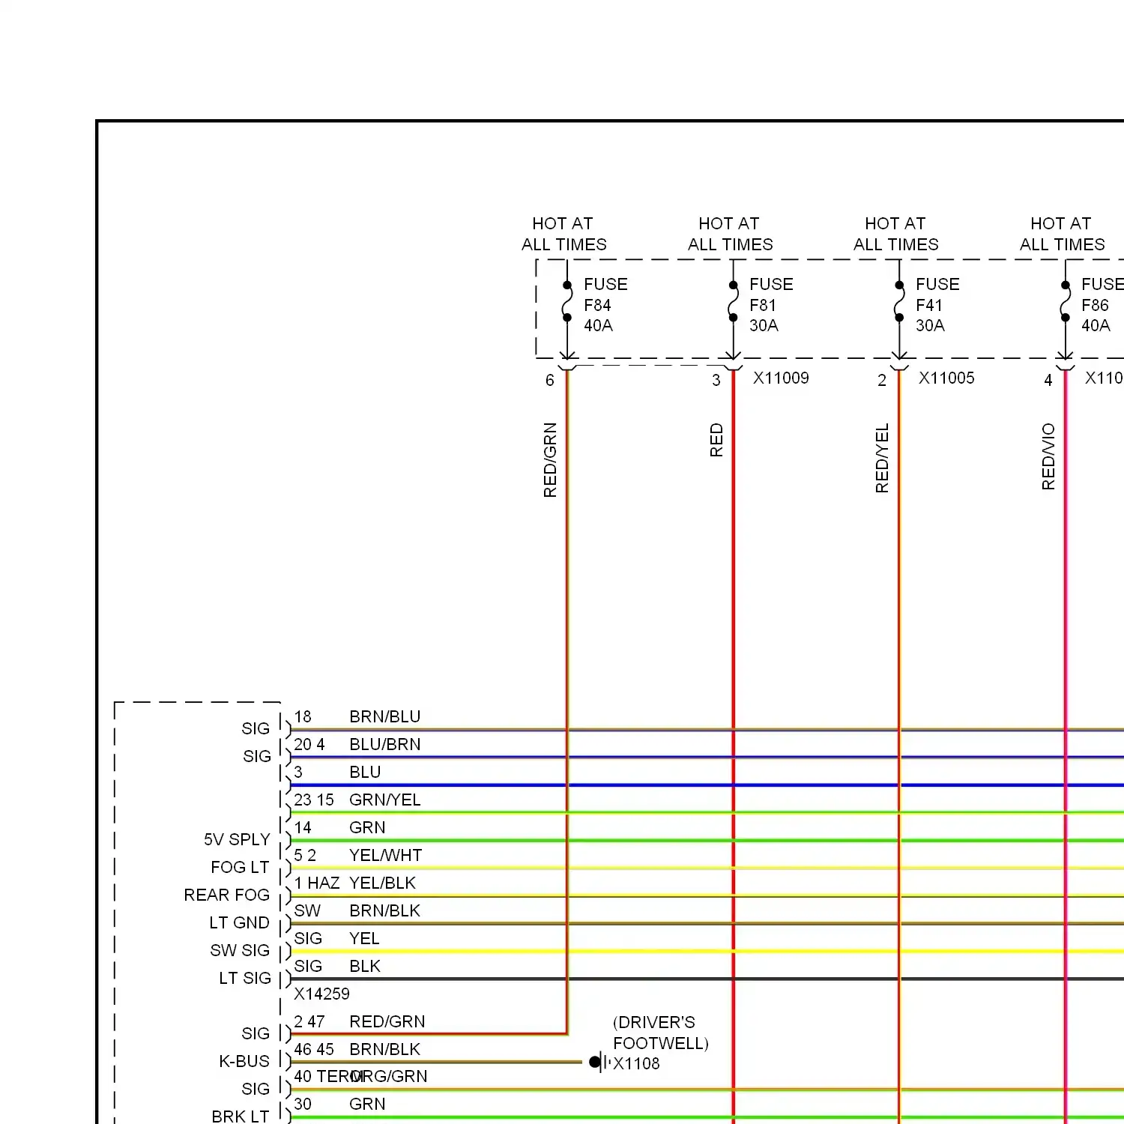1124x1124 pixels.
Task: Click the HOT AT ALL TIMES above fuse F41
Action: click(x=895, y=234)
